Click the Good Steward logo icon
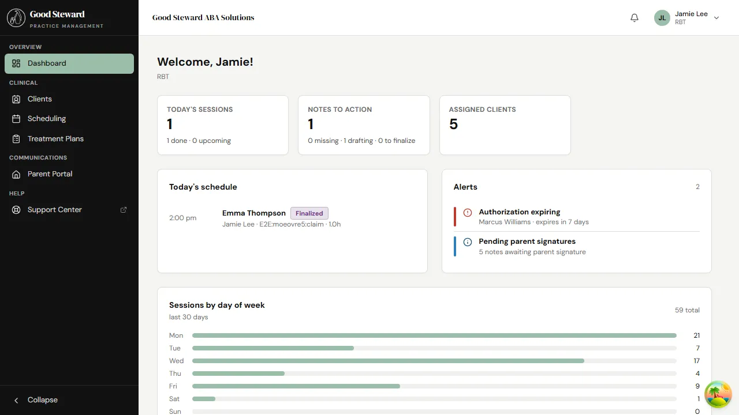The image size is (739, 415). pyautogui.click(x=16, y=17)
